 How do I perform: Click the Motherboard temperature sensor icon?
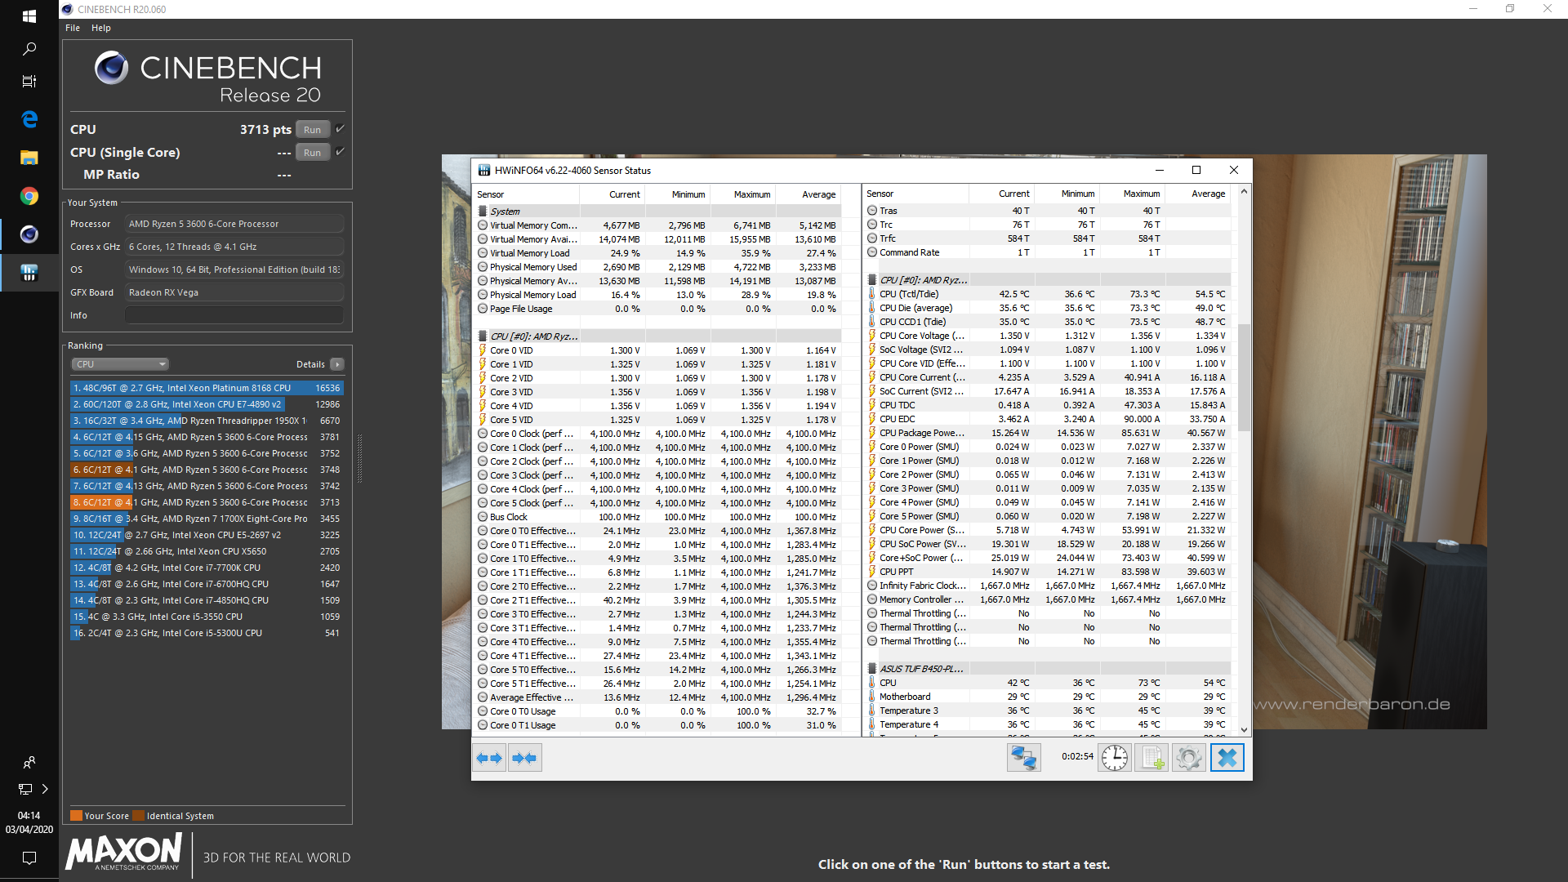[872, 697]
